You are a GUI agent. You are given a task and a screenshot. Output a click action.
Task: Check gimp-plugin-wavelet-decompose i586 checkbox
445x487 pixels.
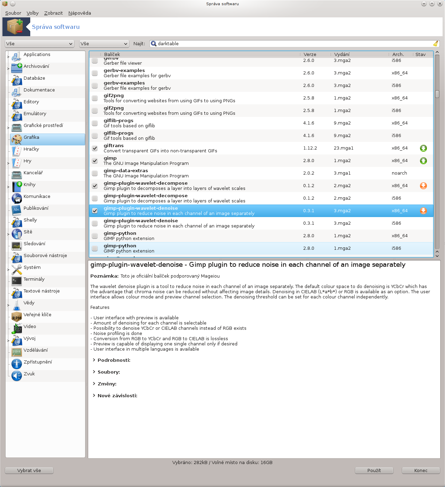(95, 198)
